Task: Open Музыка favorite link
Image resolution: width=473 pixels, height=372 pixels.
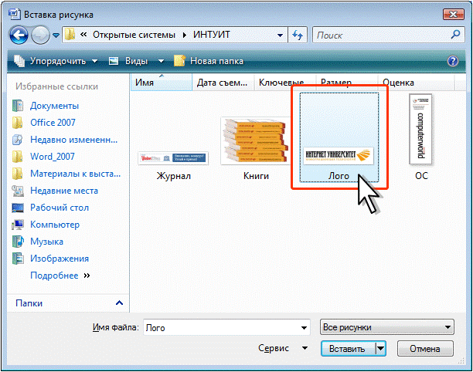Action: click(46, 242)
